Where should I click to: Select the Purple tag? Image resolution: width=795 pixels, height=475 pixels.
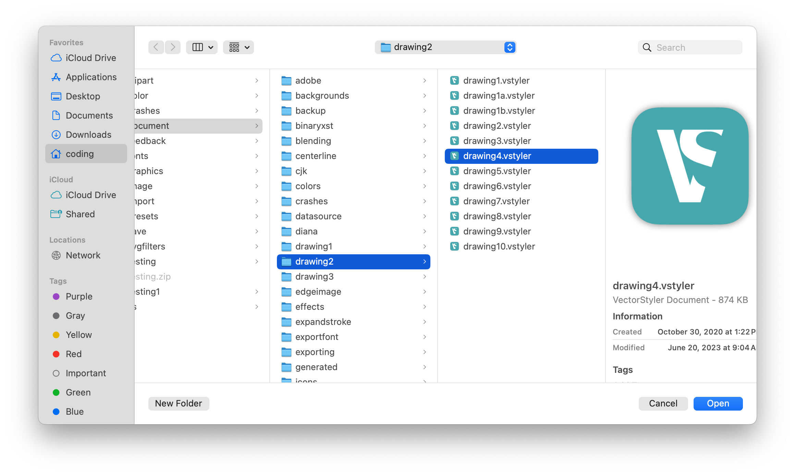click(79, 296)
